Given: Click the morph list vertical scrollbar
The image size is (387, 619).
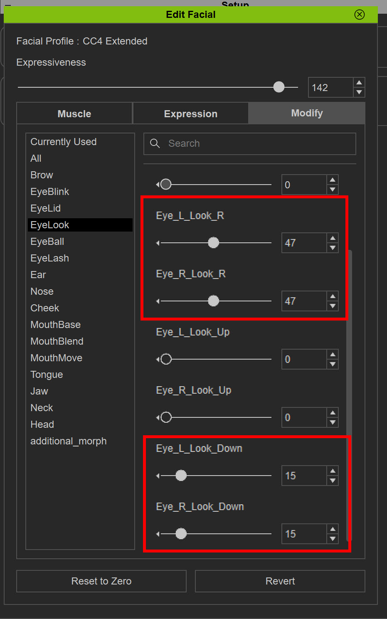Looking at the screenshot, I should pyautogui.click(x=349, y=395).
